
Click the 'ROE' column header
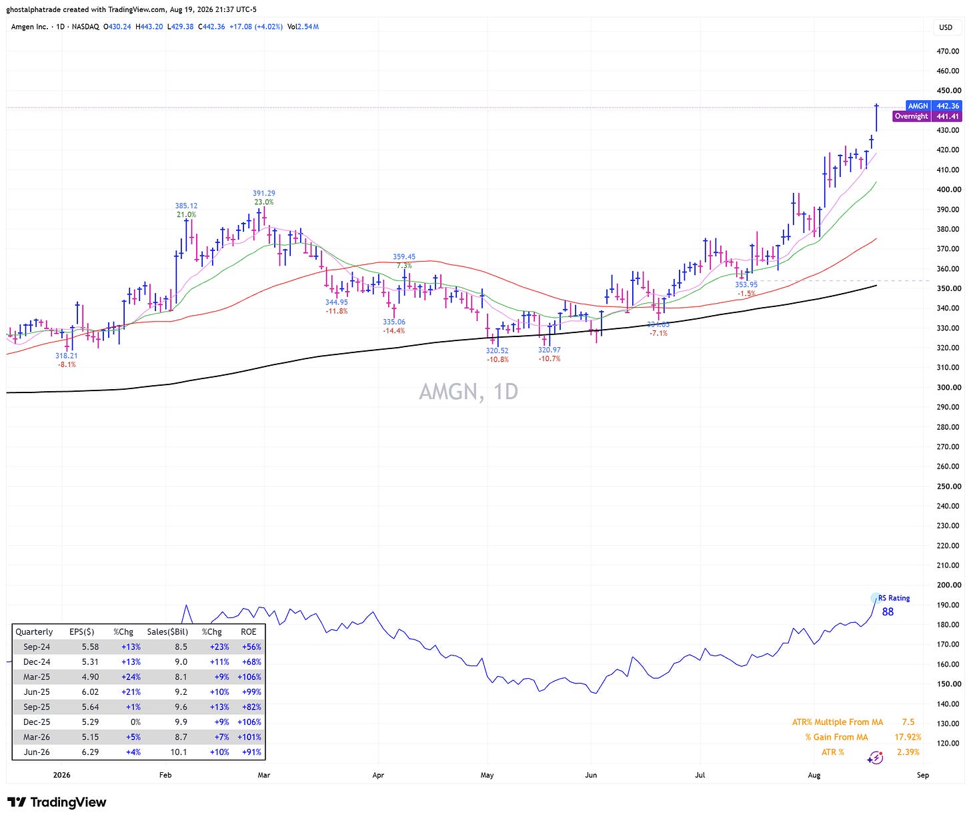coord(248,631)
